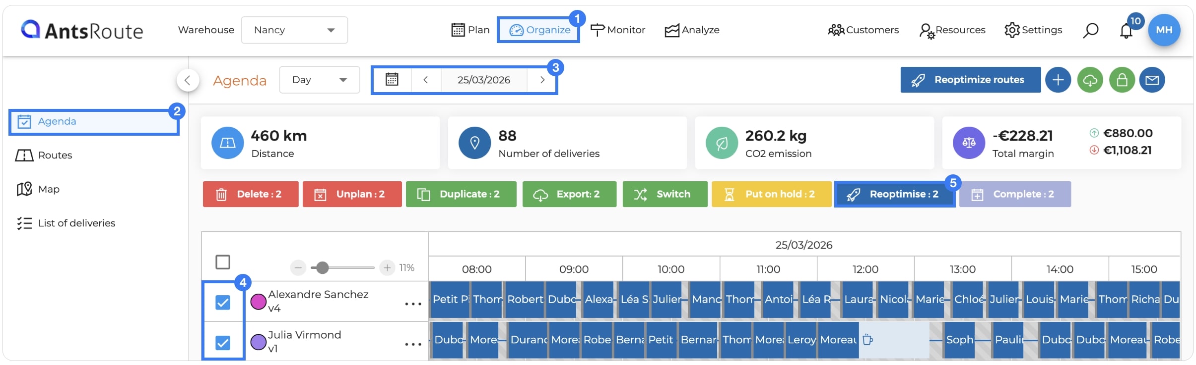Click the Duplicate : 2 button
Viewport: 1196px width, 365px height.
(461, 194)
